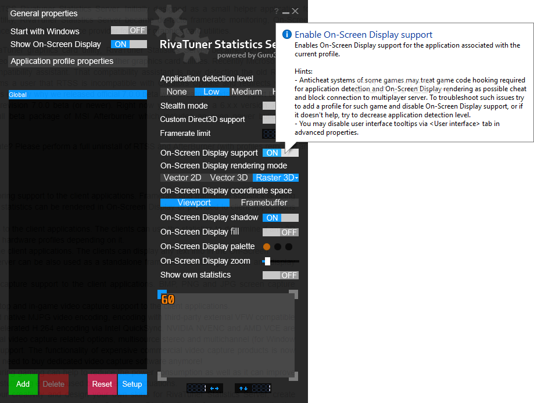Click the blue info icon in tooltip

286,34
